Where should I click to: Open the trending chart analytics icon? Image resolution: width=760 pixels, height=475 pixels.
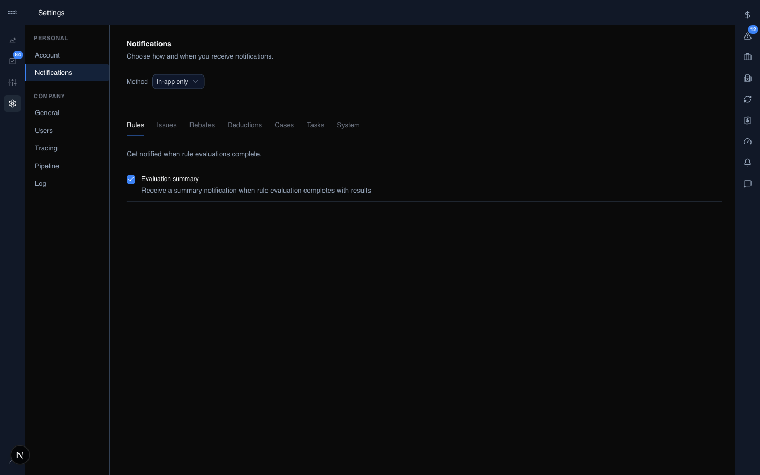tap(12, 41)
